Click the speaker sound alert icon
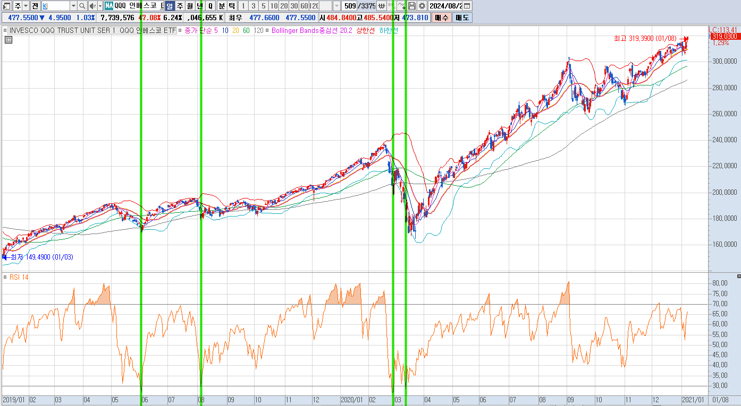741x406 pixels. coord(92,6)
